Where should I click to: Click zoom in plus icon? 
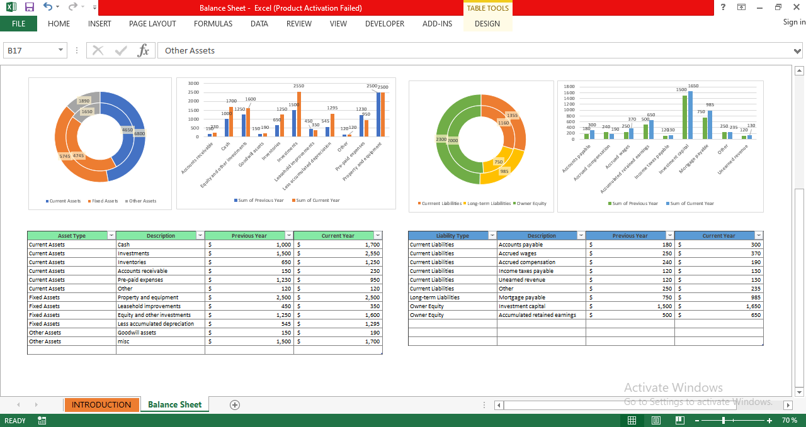coord(769,420)
